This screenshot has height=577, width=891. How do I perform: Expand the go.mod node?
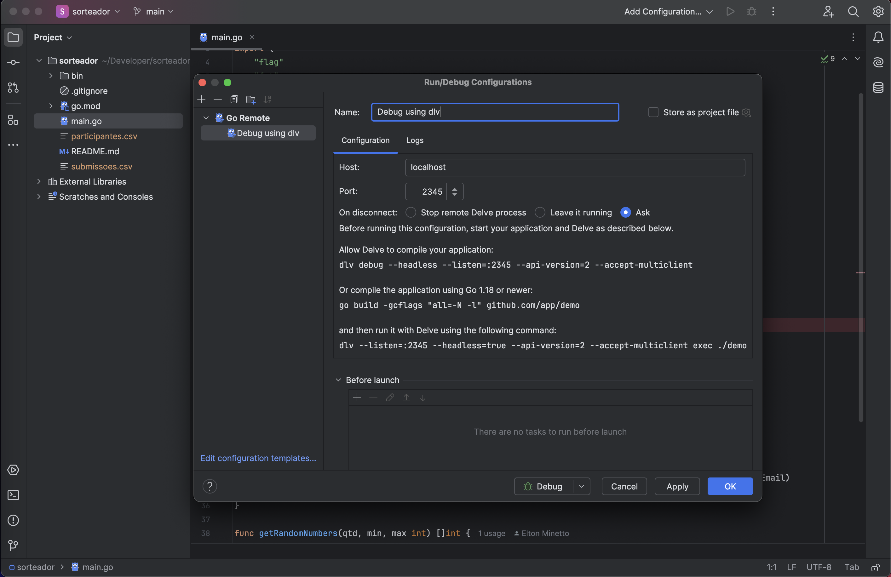[50, 106]
